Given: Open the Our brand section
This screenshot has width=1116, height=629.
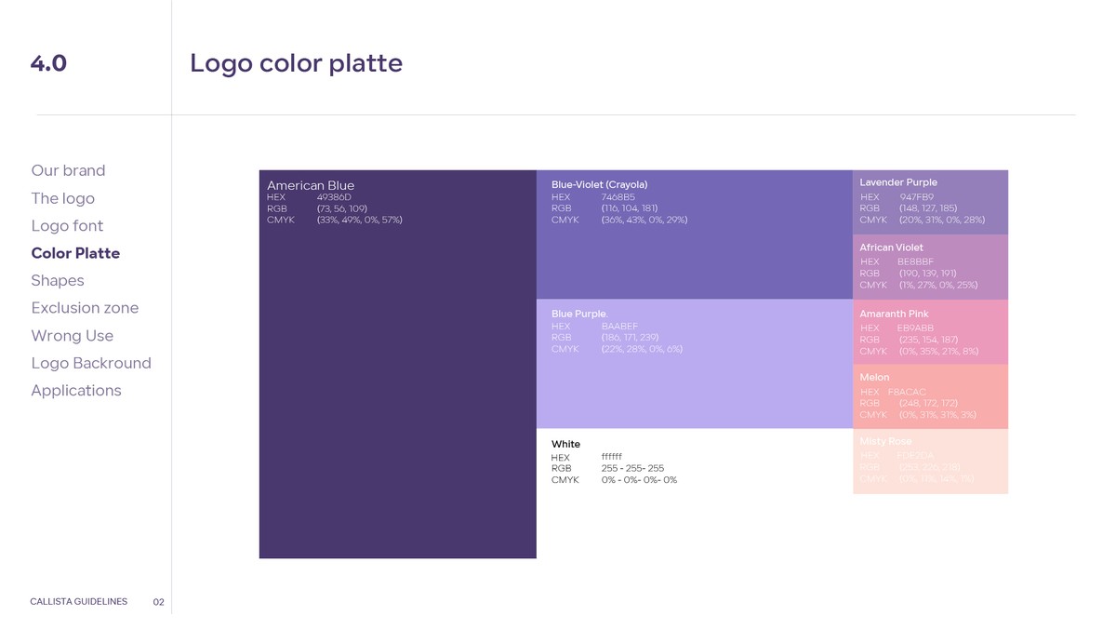Looking at the screenshot, I should (68, 170).
